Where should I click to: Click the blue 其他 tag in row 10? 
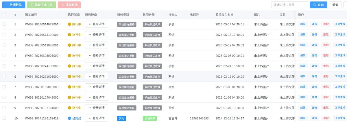click(x=121, y=118)
